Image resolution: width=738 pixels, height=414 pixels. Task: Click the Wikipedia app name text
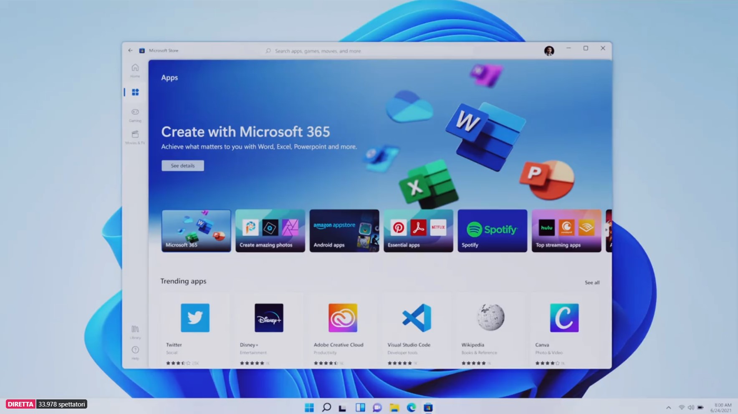[473, 345]
